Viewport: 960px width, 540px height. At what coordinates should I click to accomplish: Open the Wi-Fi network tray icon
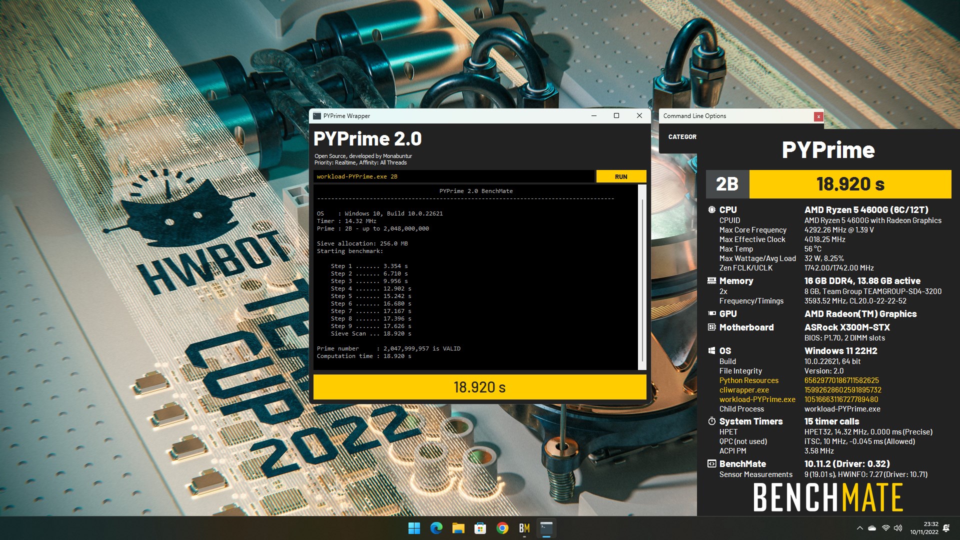(885, 528)
